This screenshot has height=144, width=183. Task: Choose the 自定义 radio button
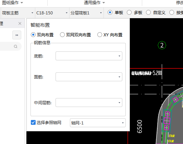[x=148, y=12]
